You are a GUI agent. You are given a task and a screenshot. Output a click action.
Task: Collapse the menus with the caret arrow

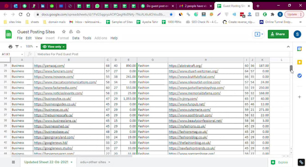[288, 47]
